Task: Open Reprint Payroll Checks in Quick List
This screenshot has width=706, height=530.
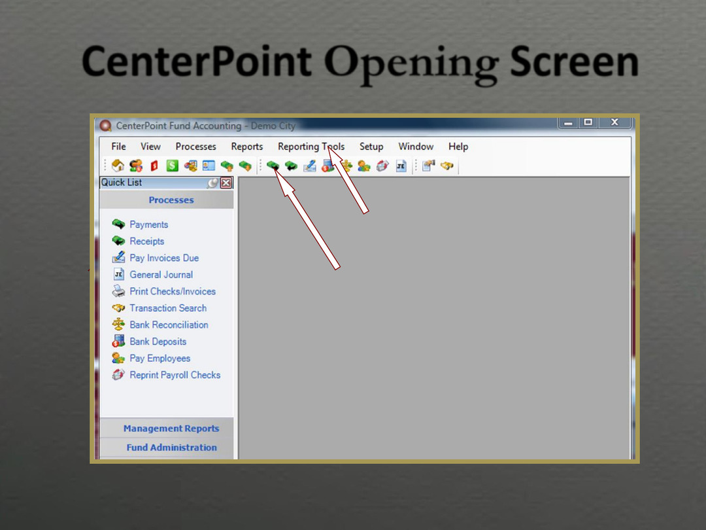Action: point(175,375)
